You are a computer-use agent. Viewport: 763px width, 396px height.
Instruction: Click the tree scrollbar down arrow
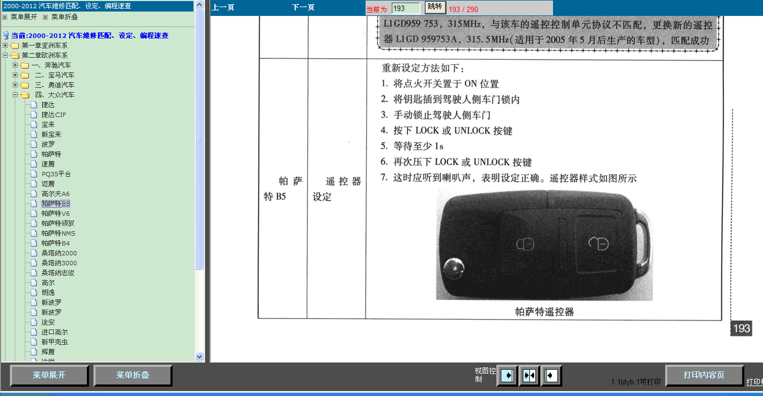click(200, 356)
